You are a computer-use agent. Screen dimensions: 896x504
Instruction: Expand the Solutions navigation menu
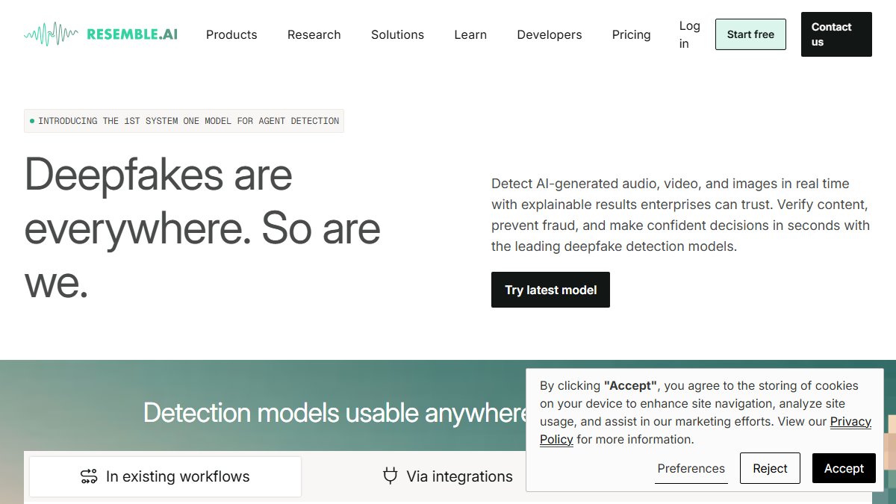[397, 34]
